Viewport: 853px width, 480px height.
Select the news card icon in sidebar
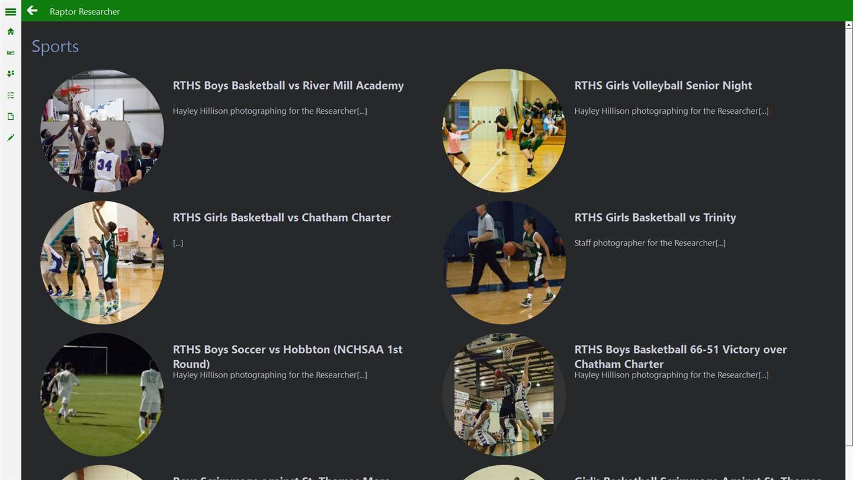(x=10, y=53)
